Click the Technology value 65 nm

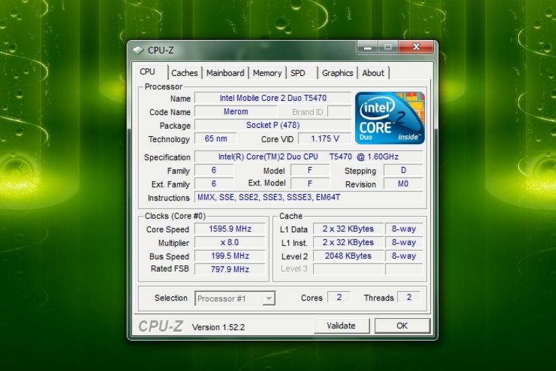216,139
